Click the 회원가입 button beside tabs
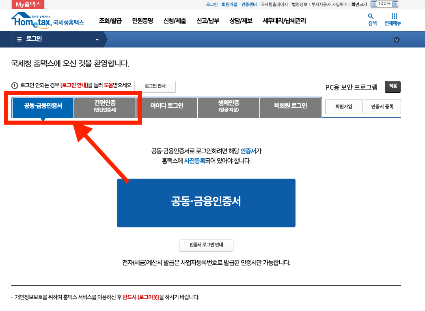This screenshot has height=311, width=425. pyautogui.click(x=343, y=106)
